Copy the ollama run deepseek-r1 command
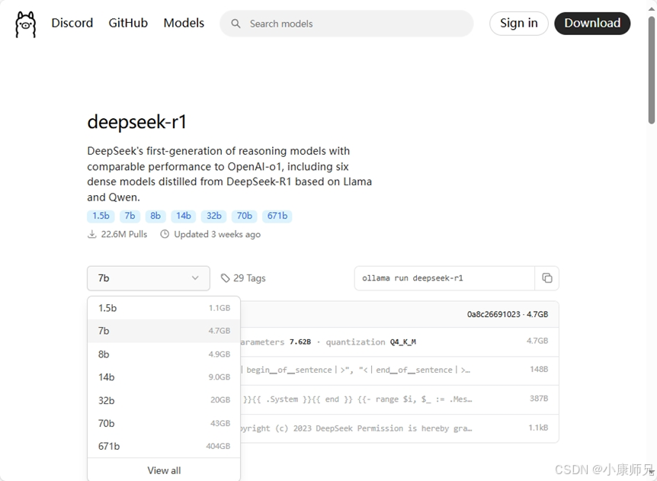 coord(548,278)
